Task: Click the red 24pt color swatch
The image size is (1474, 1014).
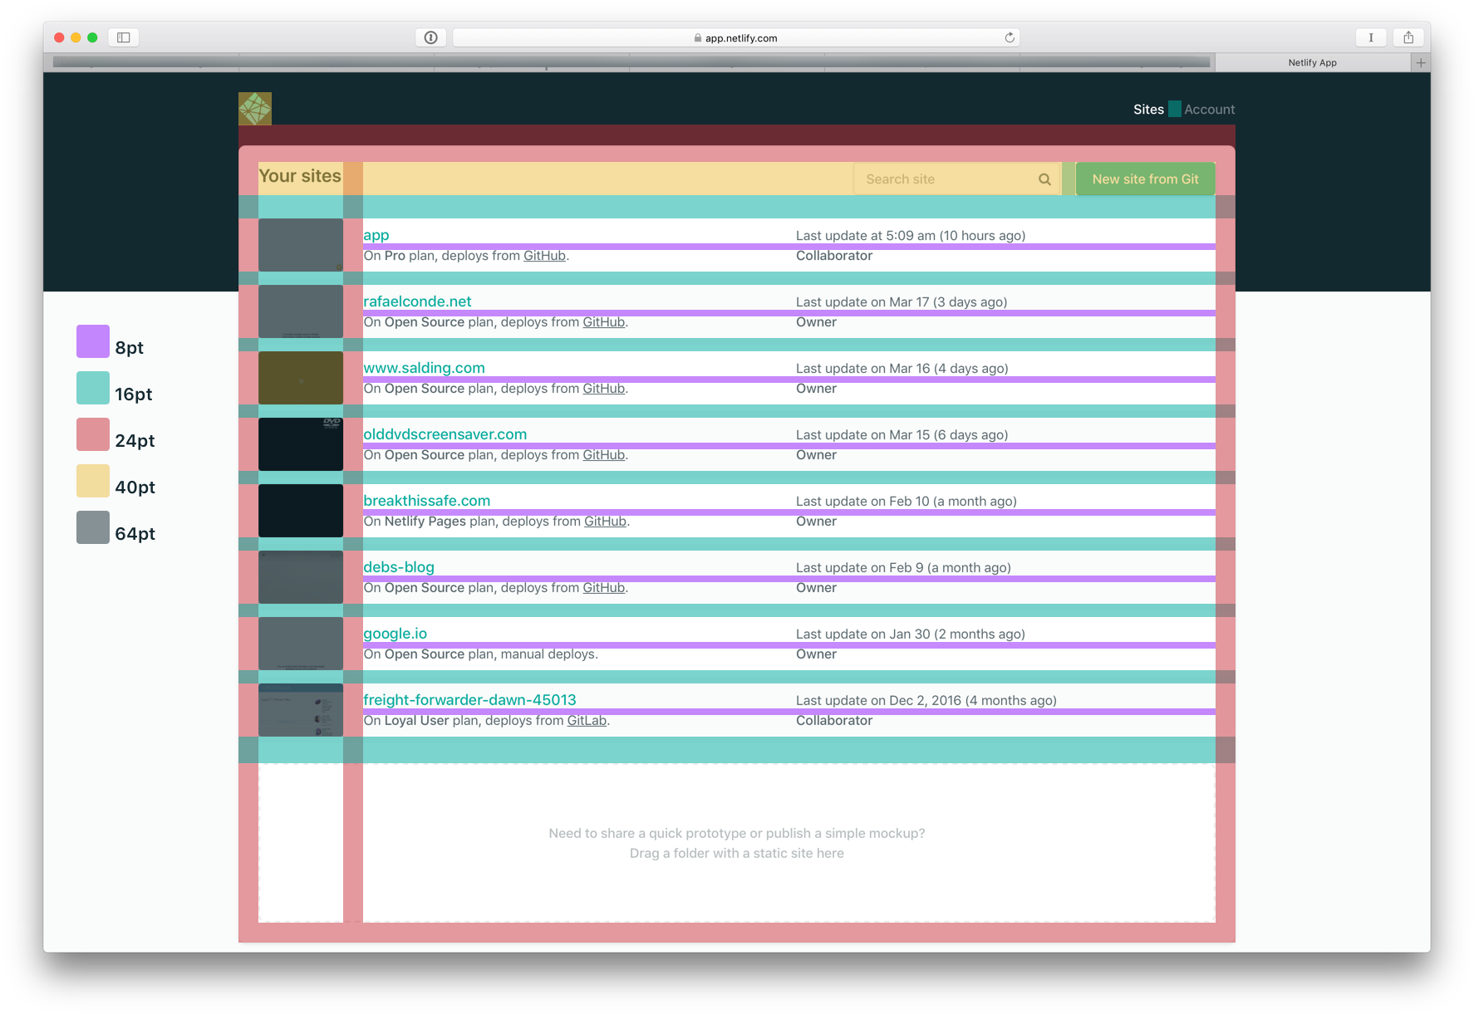Action: coord(91,434)
